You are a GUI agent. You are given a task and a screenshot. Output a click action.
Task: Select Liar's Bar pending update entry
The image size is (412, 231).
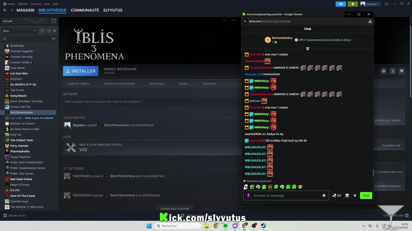pyautogui.click(x=29, y=118)
